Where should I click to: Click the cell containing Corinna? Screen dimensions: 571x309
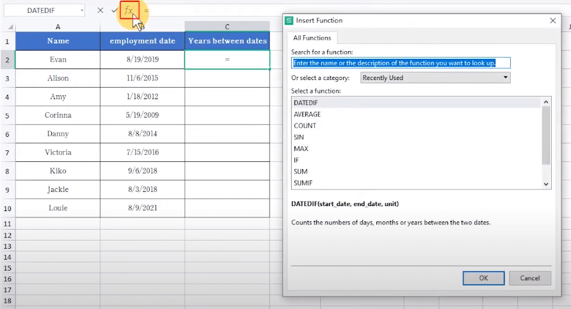pos(58,115)
